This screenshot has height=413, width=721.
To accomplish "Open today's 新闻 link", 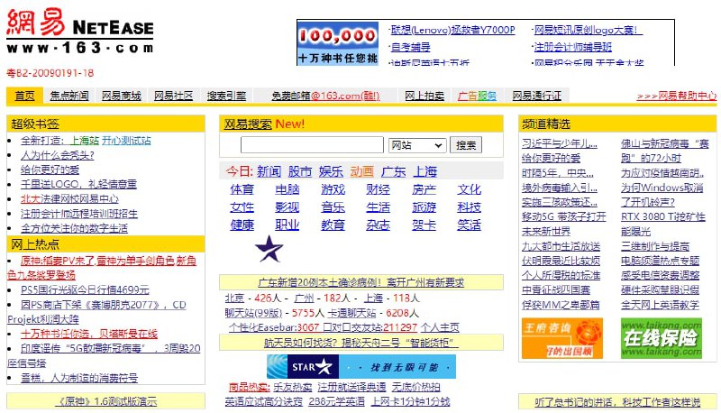I will coord(269,171).
